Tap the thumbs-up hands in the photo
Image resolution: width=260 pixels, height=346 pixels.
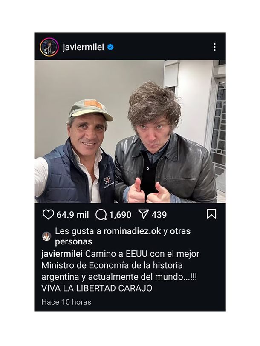tap(149, 191)
